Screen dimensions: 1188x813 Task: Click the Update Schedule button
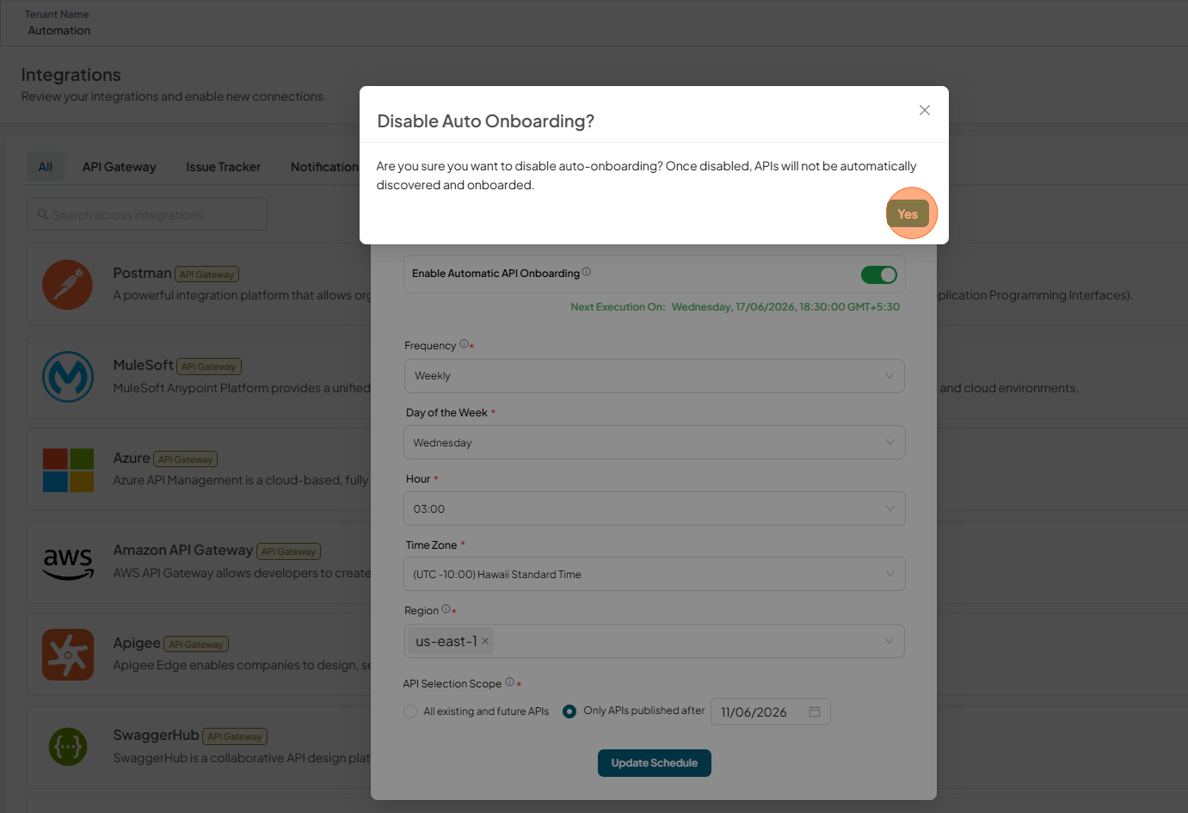pos(655,763)
